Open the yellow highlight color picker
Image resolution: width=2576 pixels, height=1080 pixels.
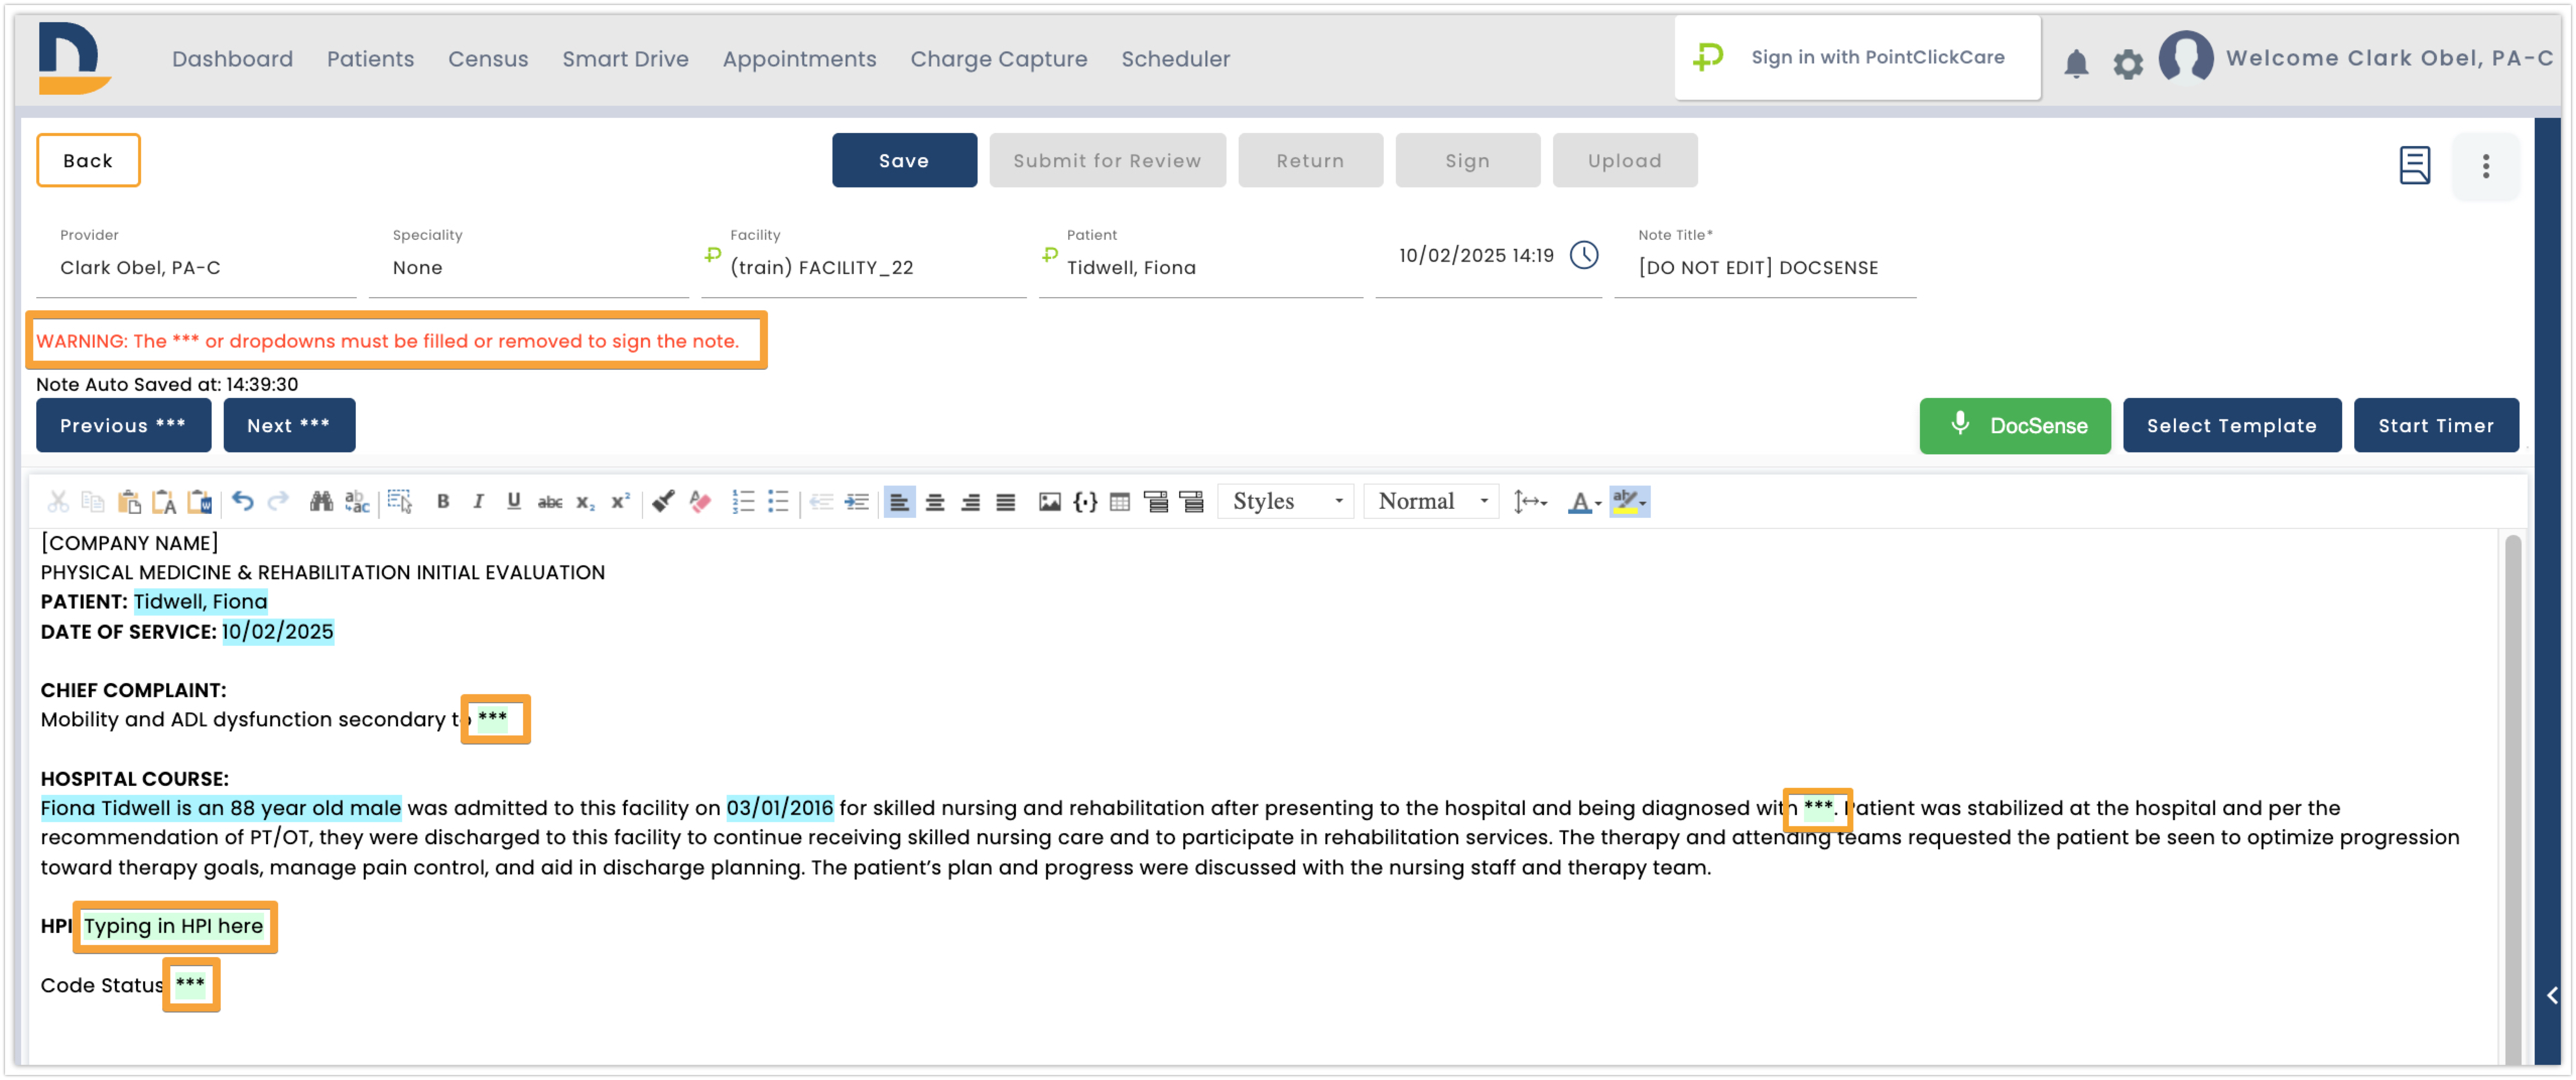(x=1630, y=502)
